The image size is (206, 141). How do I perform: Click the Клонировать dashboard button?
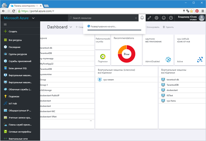tap(153, 27)
